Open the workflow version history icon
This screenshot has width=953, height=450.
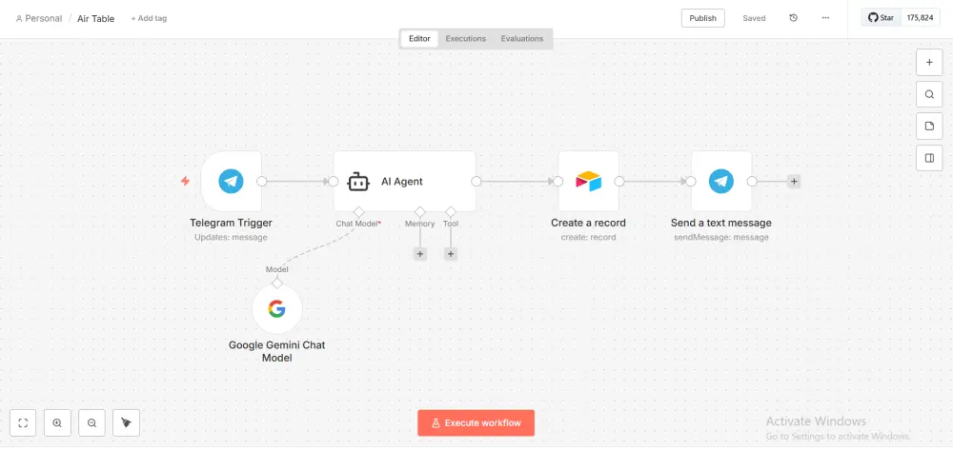point(794,18)
